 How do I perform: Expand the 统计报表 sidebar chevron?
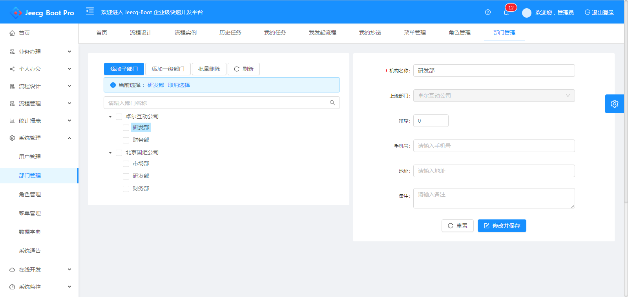[x=69, y=120]
